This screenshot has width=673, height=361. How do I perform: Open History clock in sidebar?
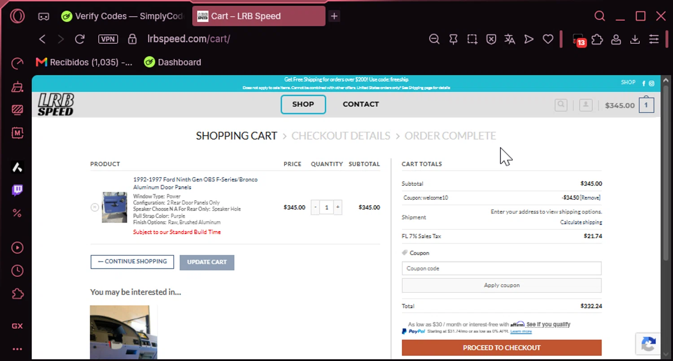click(x=17, y=271)
